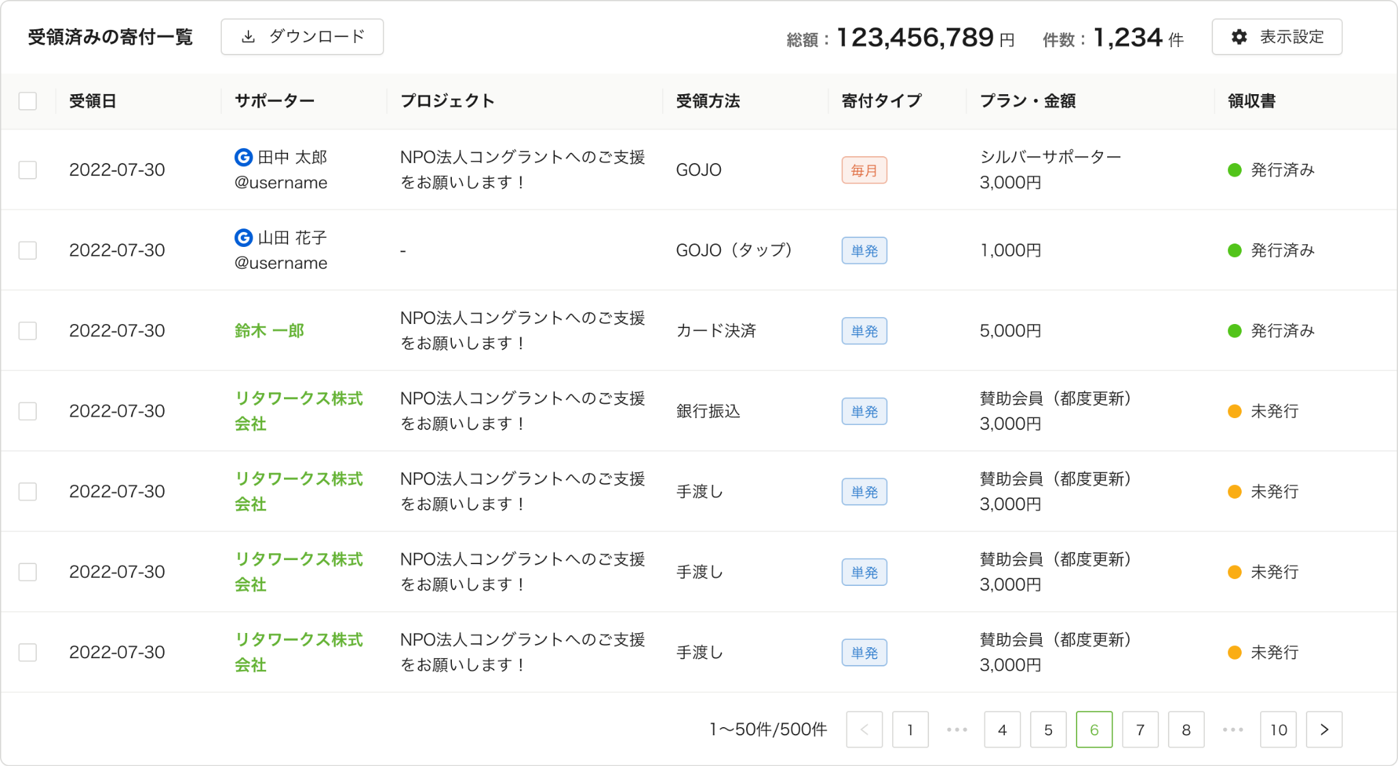Toggle the select-all checkbox in the table header
Viewport: 1398px width, 766px height.
[x=28, y=101]
